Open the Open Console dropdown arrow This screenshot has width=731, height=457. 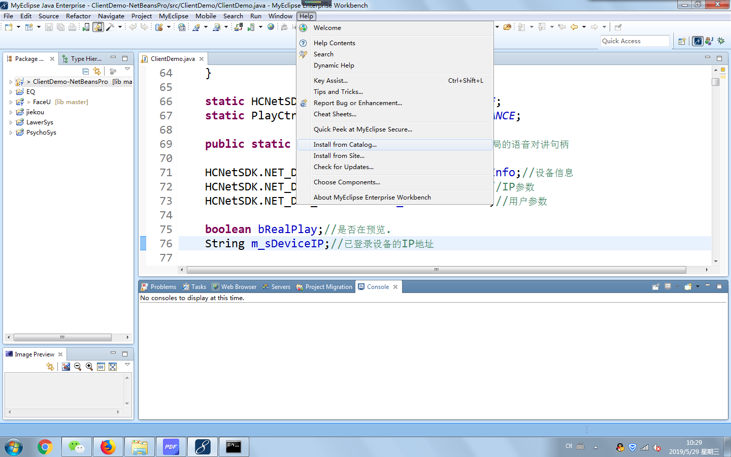point(697,286)
